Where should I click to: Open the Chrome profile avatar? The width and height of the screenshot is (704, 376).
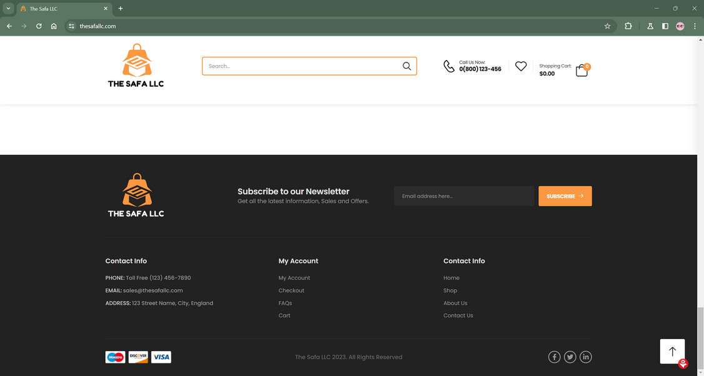pyautogui.click(x=680, y=26)
